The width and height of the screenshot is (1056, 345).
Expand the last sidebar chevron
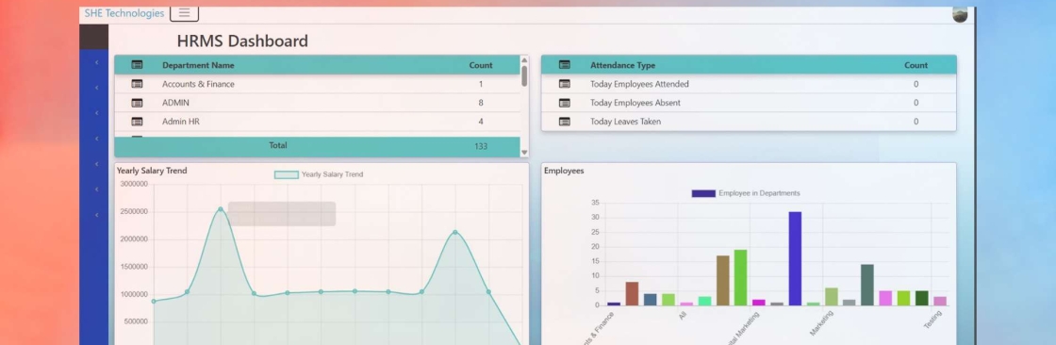[96, 215]
